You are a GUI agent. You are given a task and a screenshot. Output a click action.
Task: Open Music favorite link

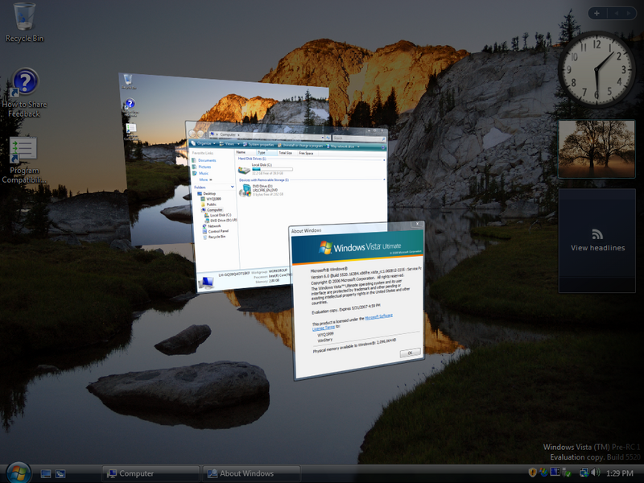click(x=200, y=173)
